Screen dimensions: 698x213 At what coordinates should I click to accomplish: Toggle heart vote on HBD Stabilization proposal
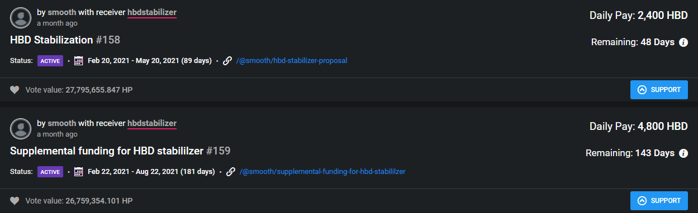[15, 90]
